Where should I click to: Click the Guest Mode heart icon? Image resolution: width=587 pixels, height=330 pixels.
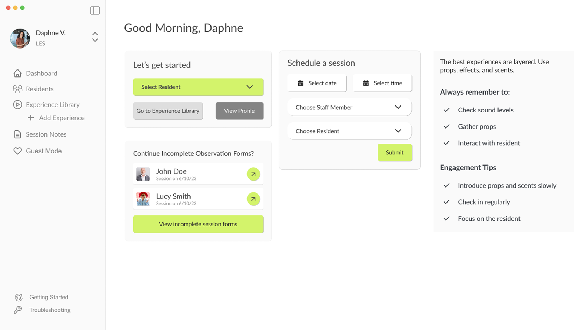pyautogui.click(x=17, y=151)
